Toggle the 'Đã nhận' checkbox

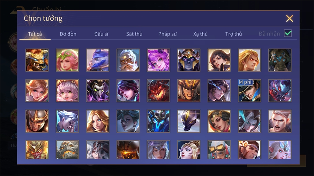point(288,33)
